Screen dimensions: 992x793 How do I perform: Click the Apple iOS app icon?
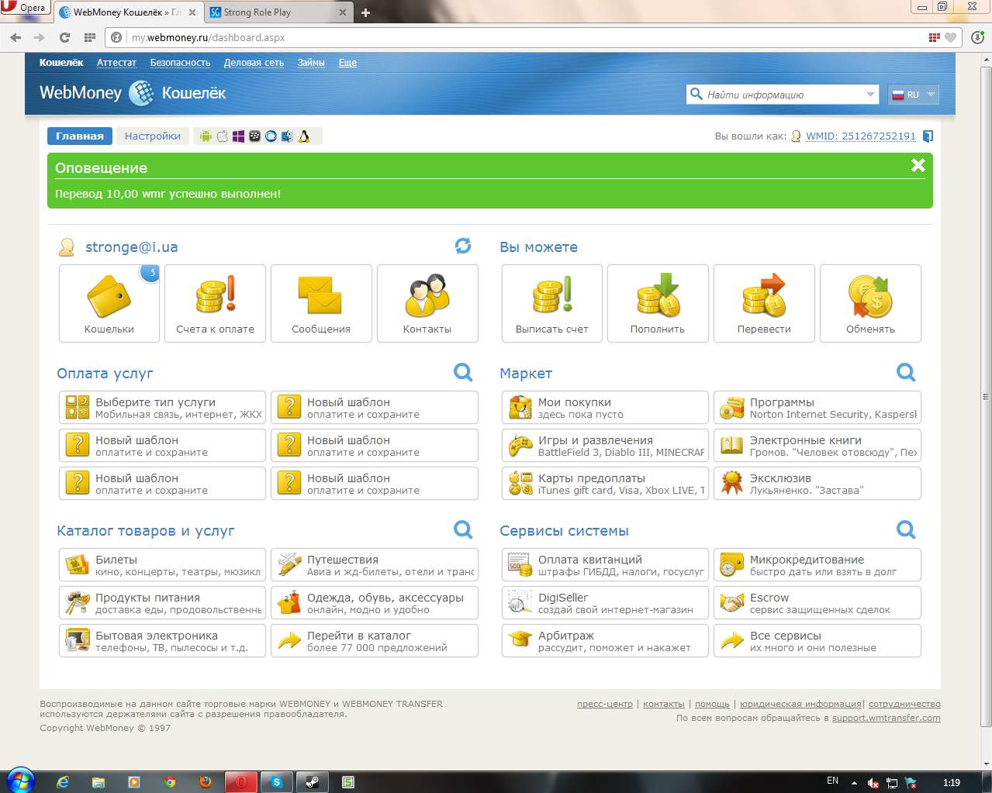tap(223, 136)
